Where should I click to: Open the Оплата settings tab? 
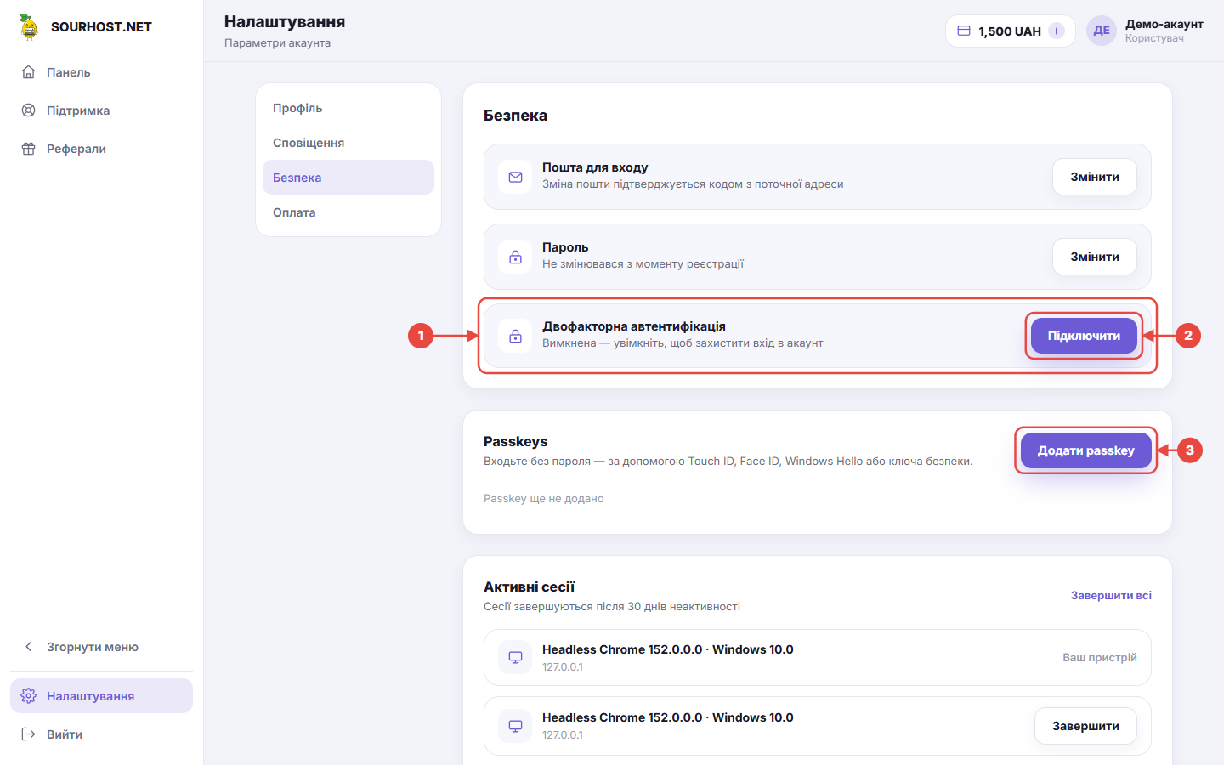coord(348,212)
